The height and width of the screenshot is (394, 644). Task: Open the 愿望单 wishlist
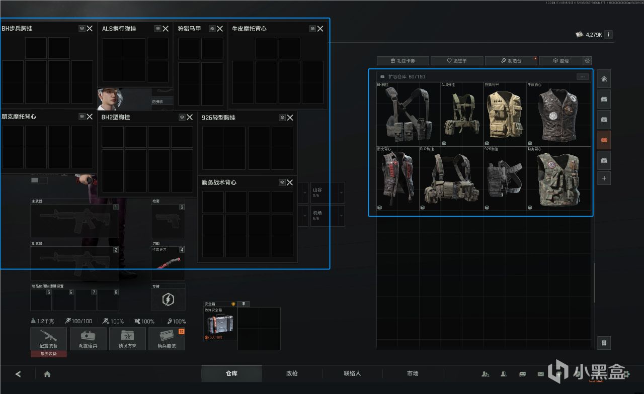click(457, 61)
